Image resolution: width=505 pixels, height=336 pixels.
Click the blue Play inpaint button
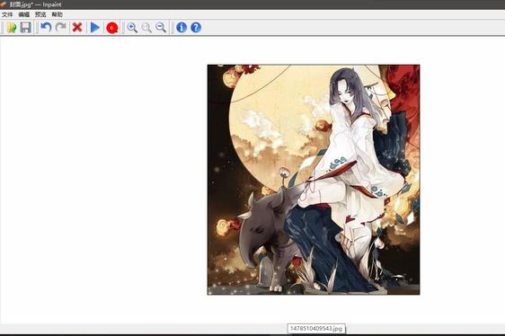click(x=94, y=27)
